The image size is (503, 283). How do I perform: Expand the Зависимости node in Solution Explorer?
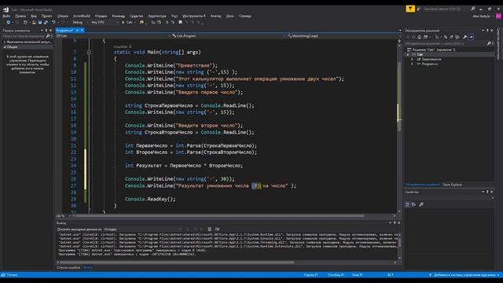coord(413,60)
